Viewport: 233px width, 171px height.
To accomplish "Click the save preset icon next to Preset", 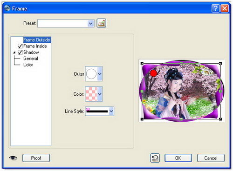I will 101,23.
